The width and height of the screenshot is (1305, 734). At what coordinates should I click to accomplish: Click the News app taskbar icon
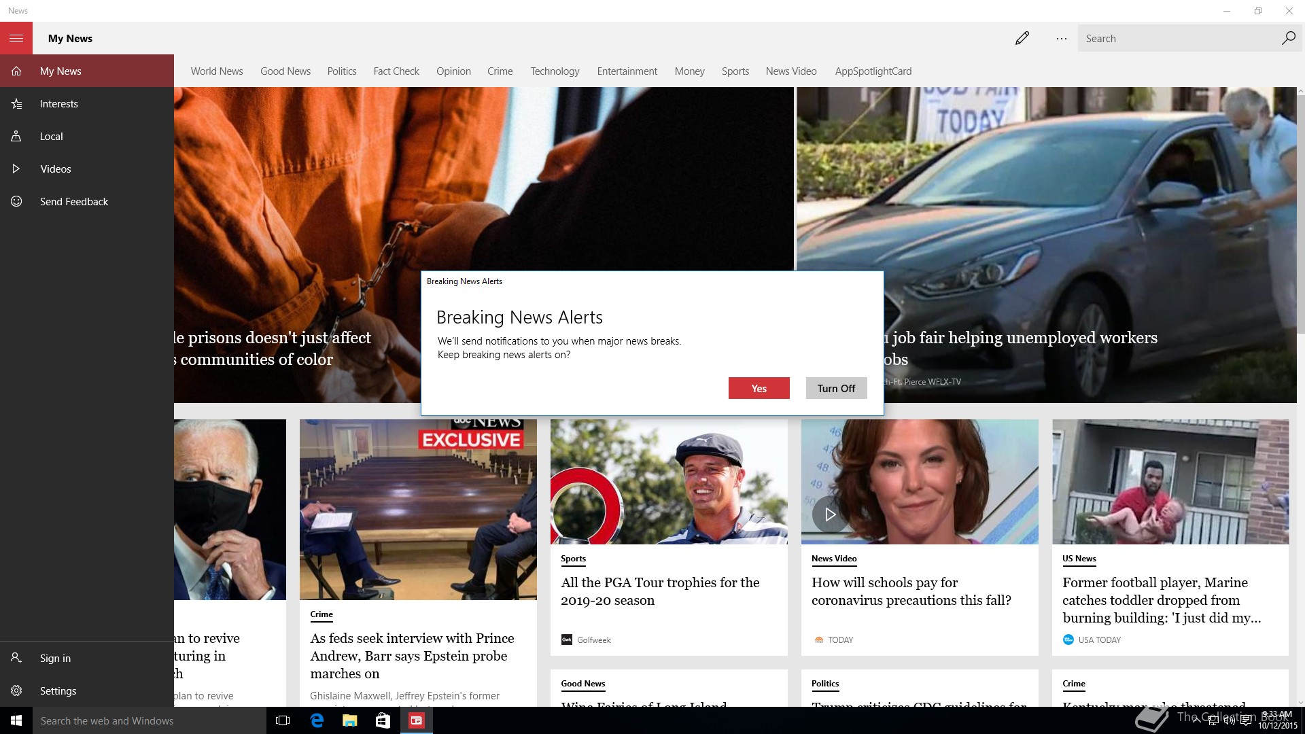[x=416, y=720]
